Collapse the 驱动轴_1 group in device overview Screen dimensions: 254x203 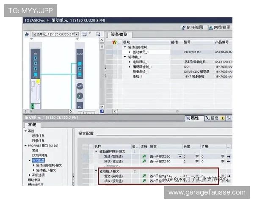(x=125, y=57)
